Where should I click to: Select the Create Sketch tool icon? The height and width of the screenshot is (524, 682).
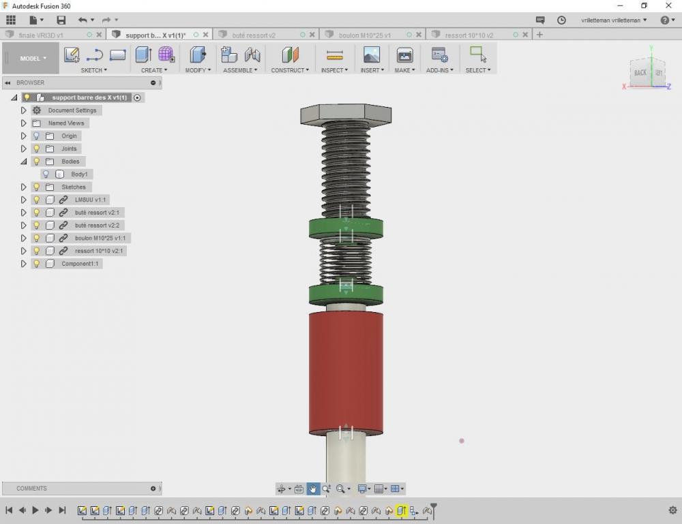[x=72, y=55]
